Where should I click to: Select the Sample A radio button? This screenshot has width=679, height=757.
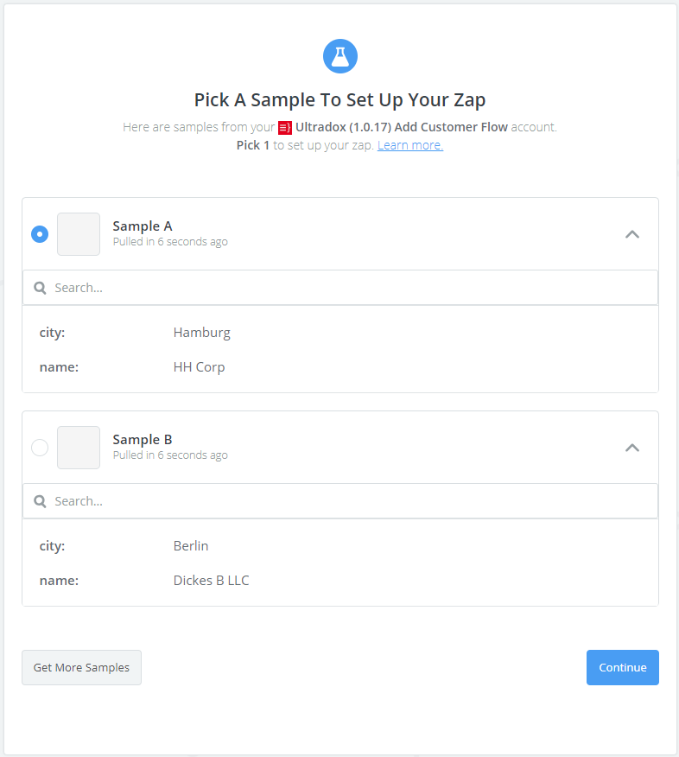coord(40,234)
